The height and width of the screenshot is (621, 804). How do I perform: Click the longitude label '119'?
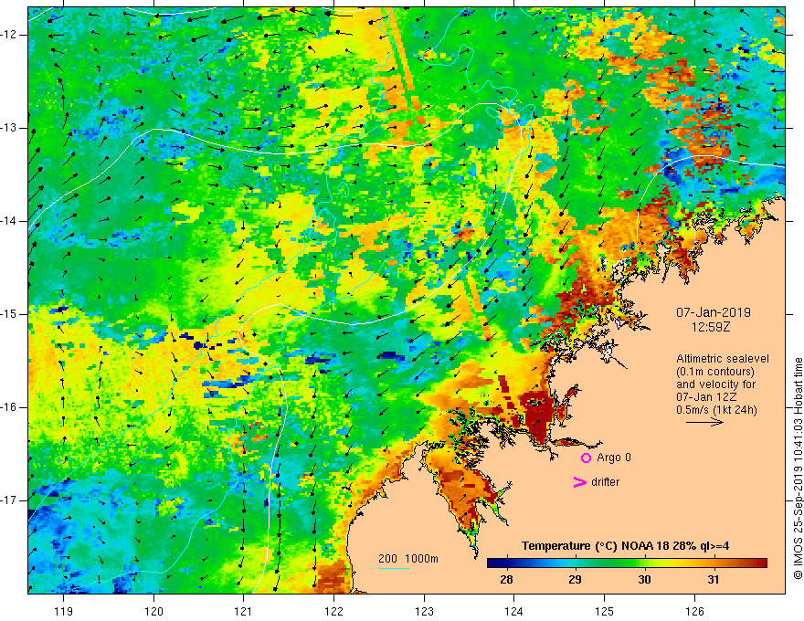tap(64, 611)
